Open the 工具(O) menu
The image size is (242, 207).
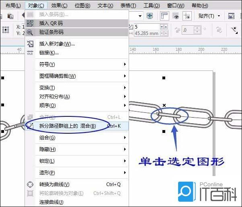coord(152,6)
